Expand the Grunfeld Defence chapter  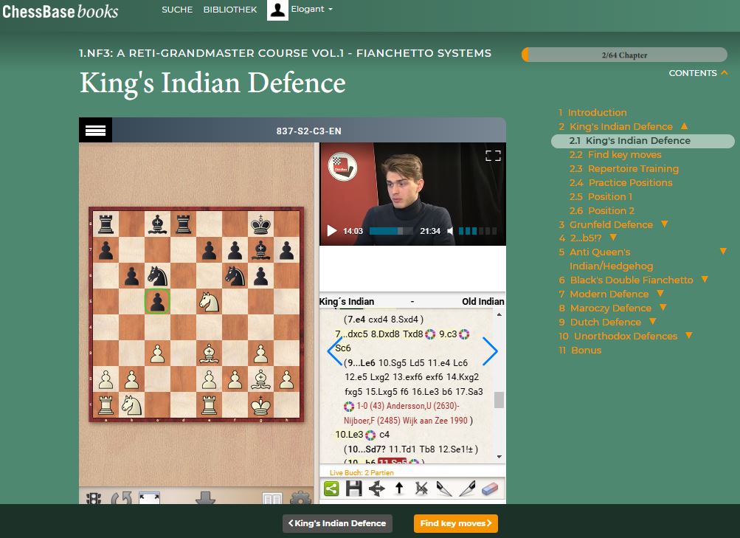coord(664,224)
